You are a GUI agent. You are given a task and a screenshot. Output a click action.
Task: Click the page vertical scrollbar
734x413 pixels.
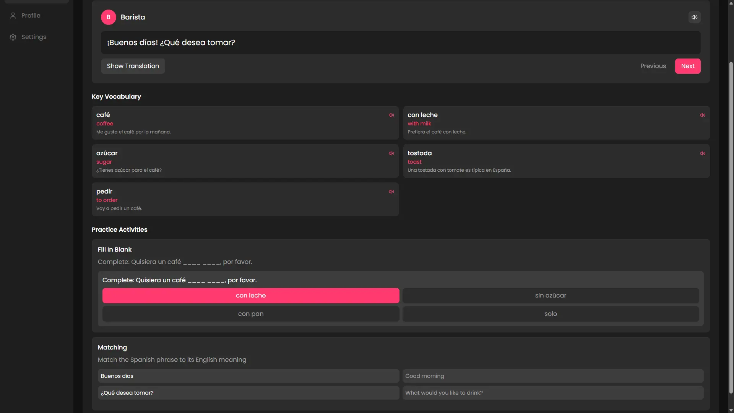[731, 228]
